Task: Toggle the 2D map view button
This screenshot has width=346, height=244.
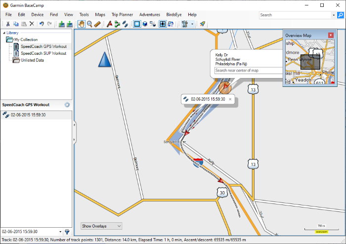Action: click(x=137, y=24)
